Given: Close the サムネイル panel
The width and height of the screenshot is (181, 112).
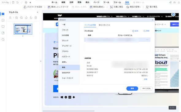Looking at the screenshot, I should point(37,12).
